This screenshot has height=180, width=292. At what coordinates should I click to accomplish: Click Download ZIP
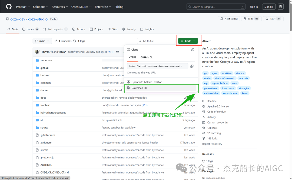pyautogui.click(x=161, y=88)
